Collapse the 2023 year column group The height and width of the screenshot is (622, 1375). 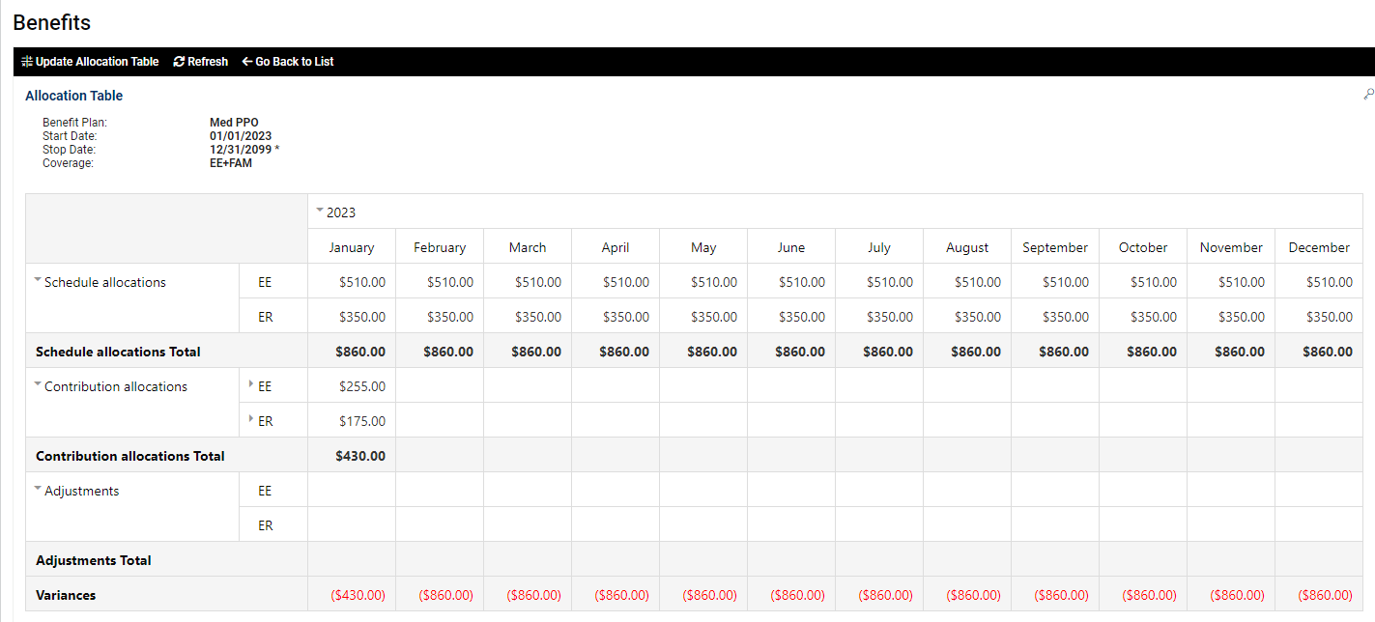(320, 210)
